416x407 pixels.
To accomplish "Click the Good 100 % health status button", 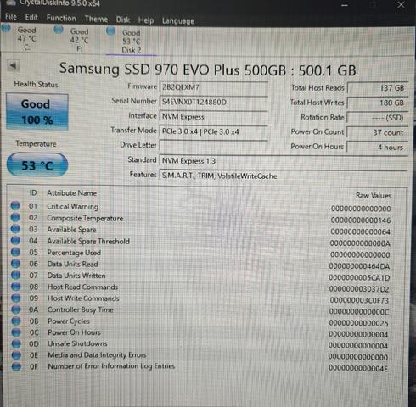I will pos(37,112).
